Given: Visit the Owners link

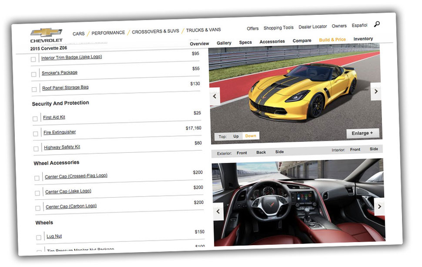Looking at the screenshot, I should tap(339, 26).
